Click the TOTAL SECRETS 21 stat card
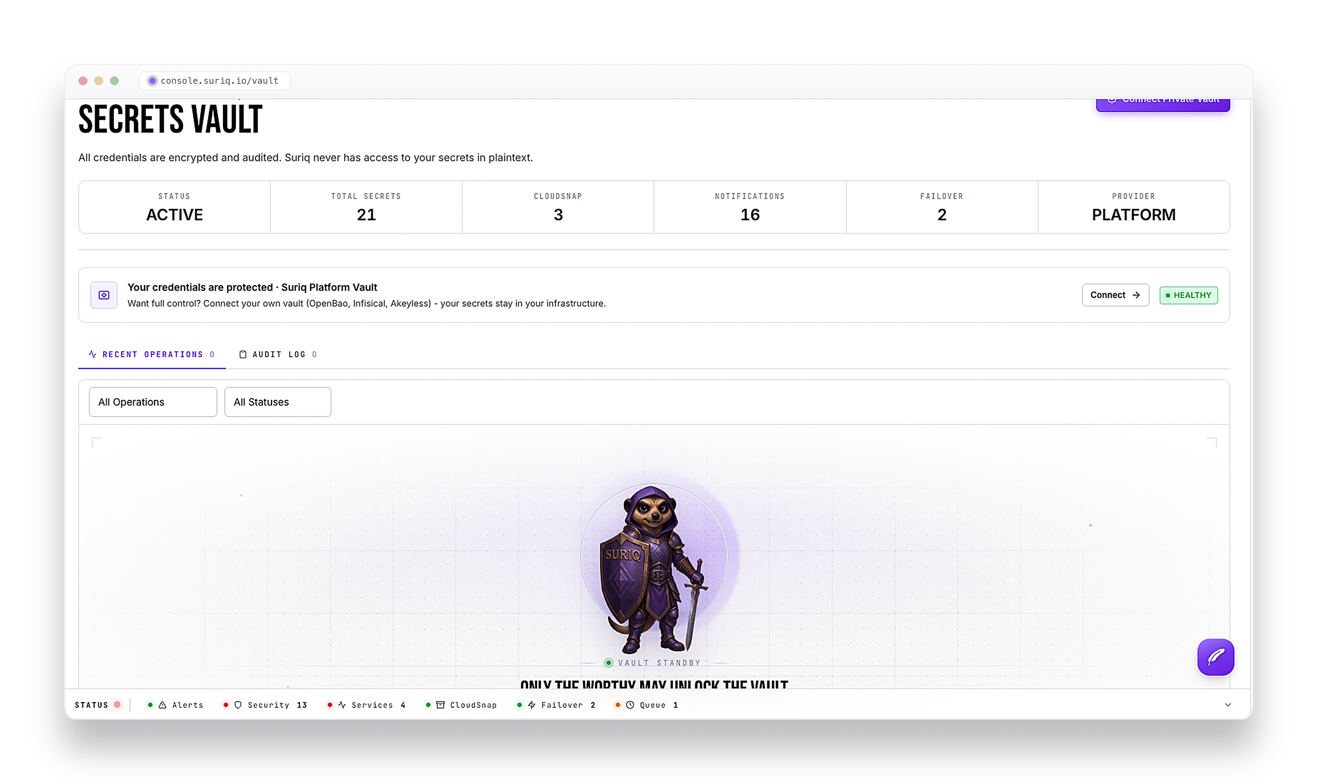Screen dimensions: 1318x784 coord(366,207)
